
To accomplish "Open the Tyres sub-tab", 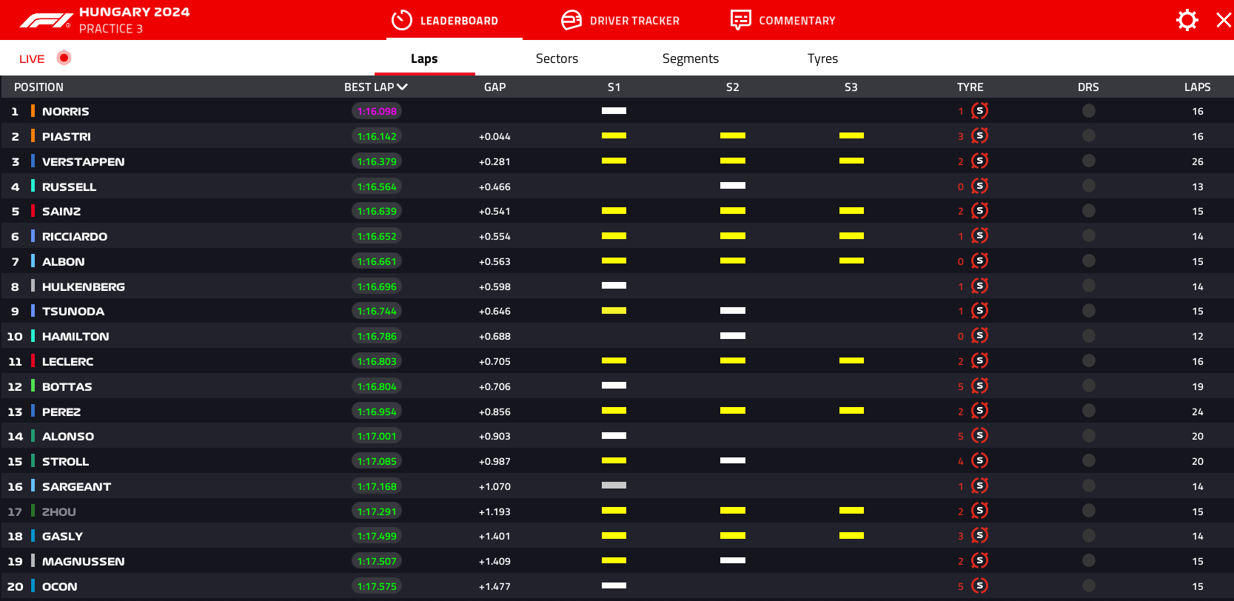I will pyautogui.click(x=822, y=58).
